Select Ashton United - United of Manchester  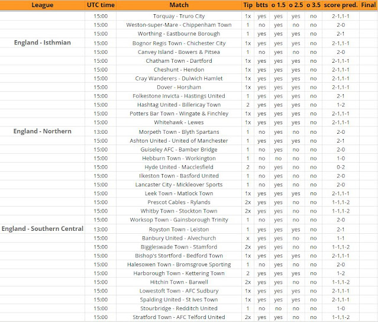pyautogui.click(x=179, y=141)
